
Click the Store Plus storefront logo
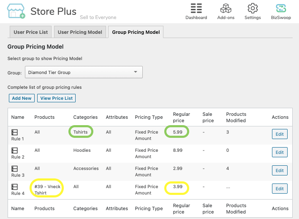[x=16, y=11]
